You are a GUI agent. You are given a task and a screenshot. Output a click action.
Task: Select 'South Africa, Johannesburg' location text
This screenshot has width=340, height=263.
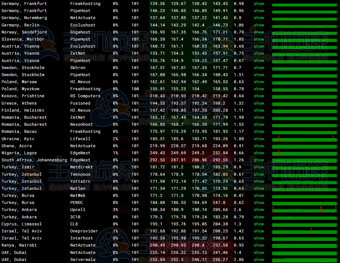[x=34, y=160]
